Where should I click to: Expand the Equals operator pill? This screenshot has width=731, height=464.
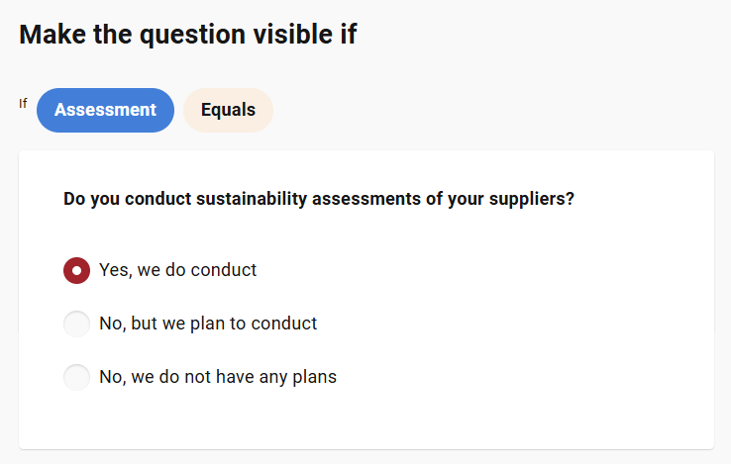(228, 110)
